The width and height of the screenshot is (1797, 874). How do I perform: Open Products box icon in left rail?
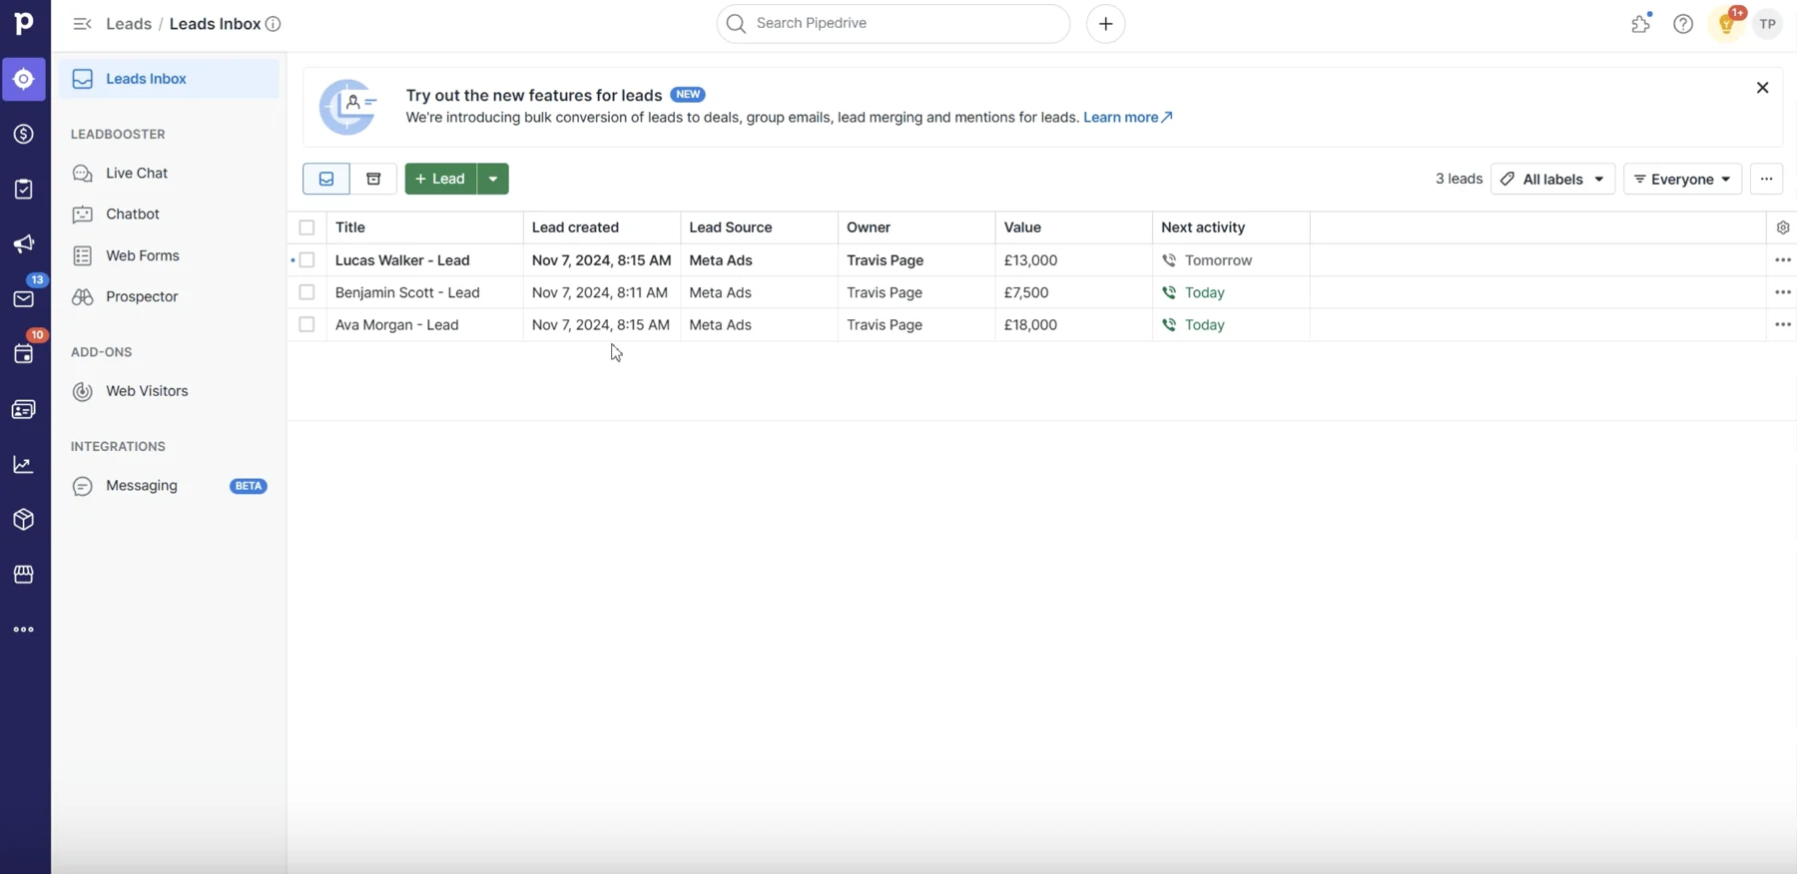click(x=24, y=519)
